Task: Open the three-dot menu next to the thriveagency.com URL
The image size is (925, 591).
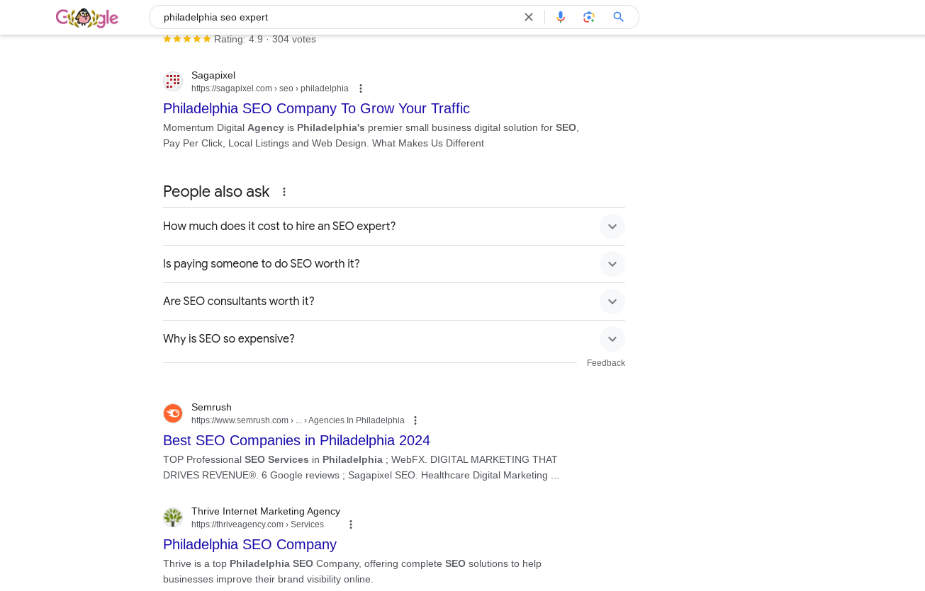Action: point(351,524)
